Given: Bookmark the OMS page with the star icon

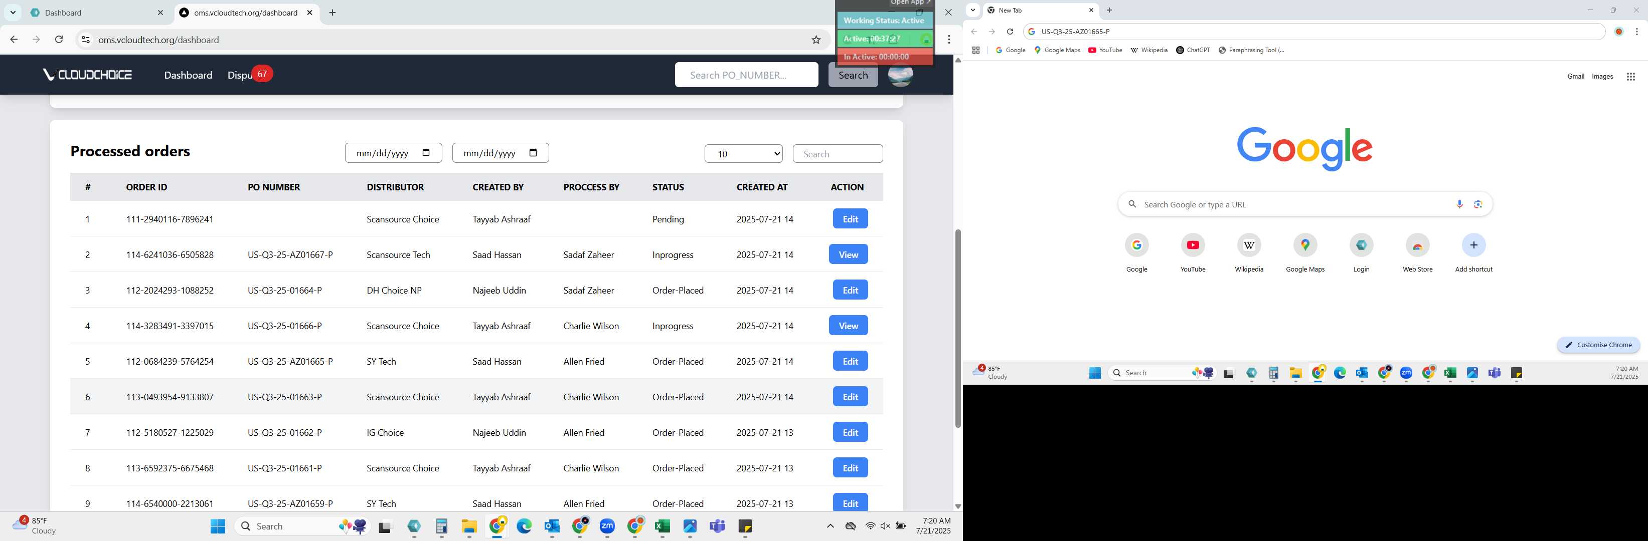Looking at the screenshot, I should coord(816,40).
